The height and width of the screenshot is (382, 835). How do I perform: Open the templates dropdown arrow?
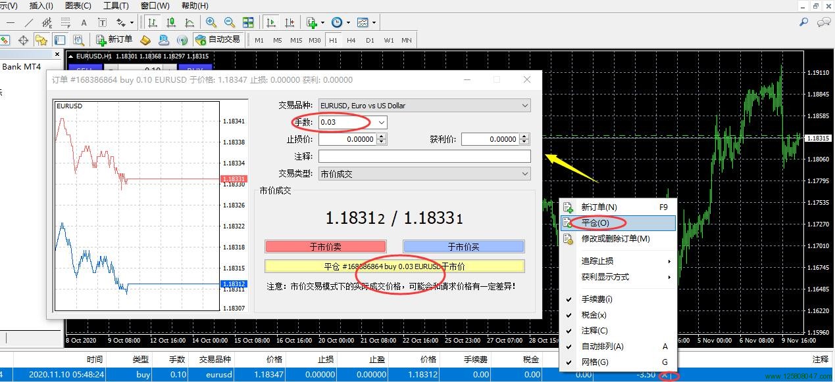point(374,23)
